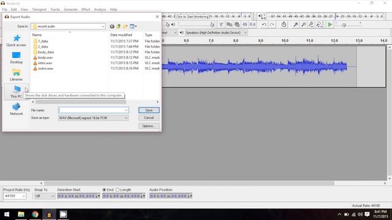Viewport: 392px width, 220px height.
Task: Click the Silence audio icon
Action: (x=252, y=24)
